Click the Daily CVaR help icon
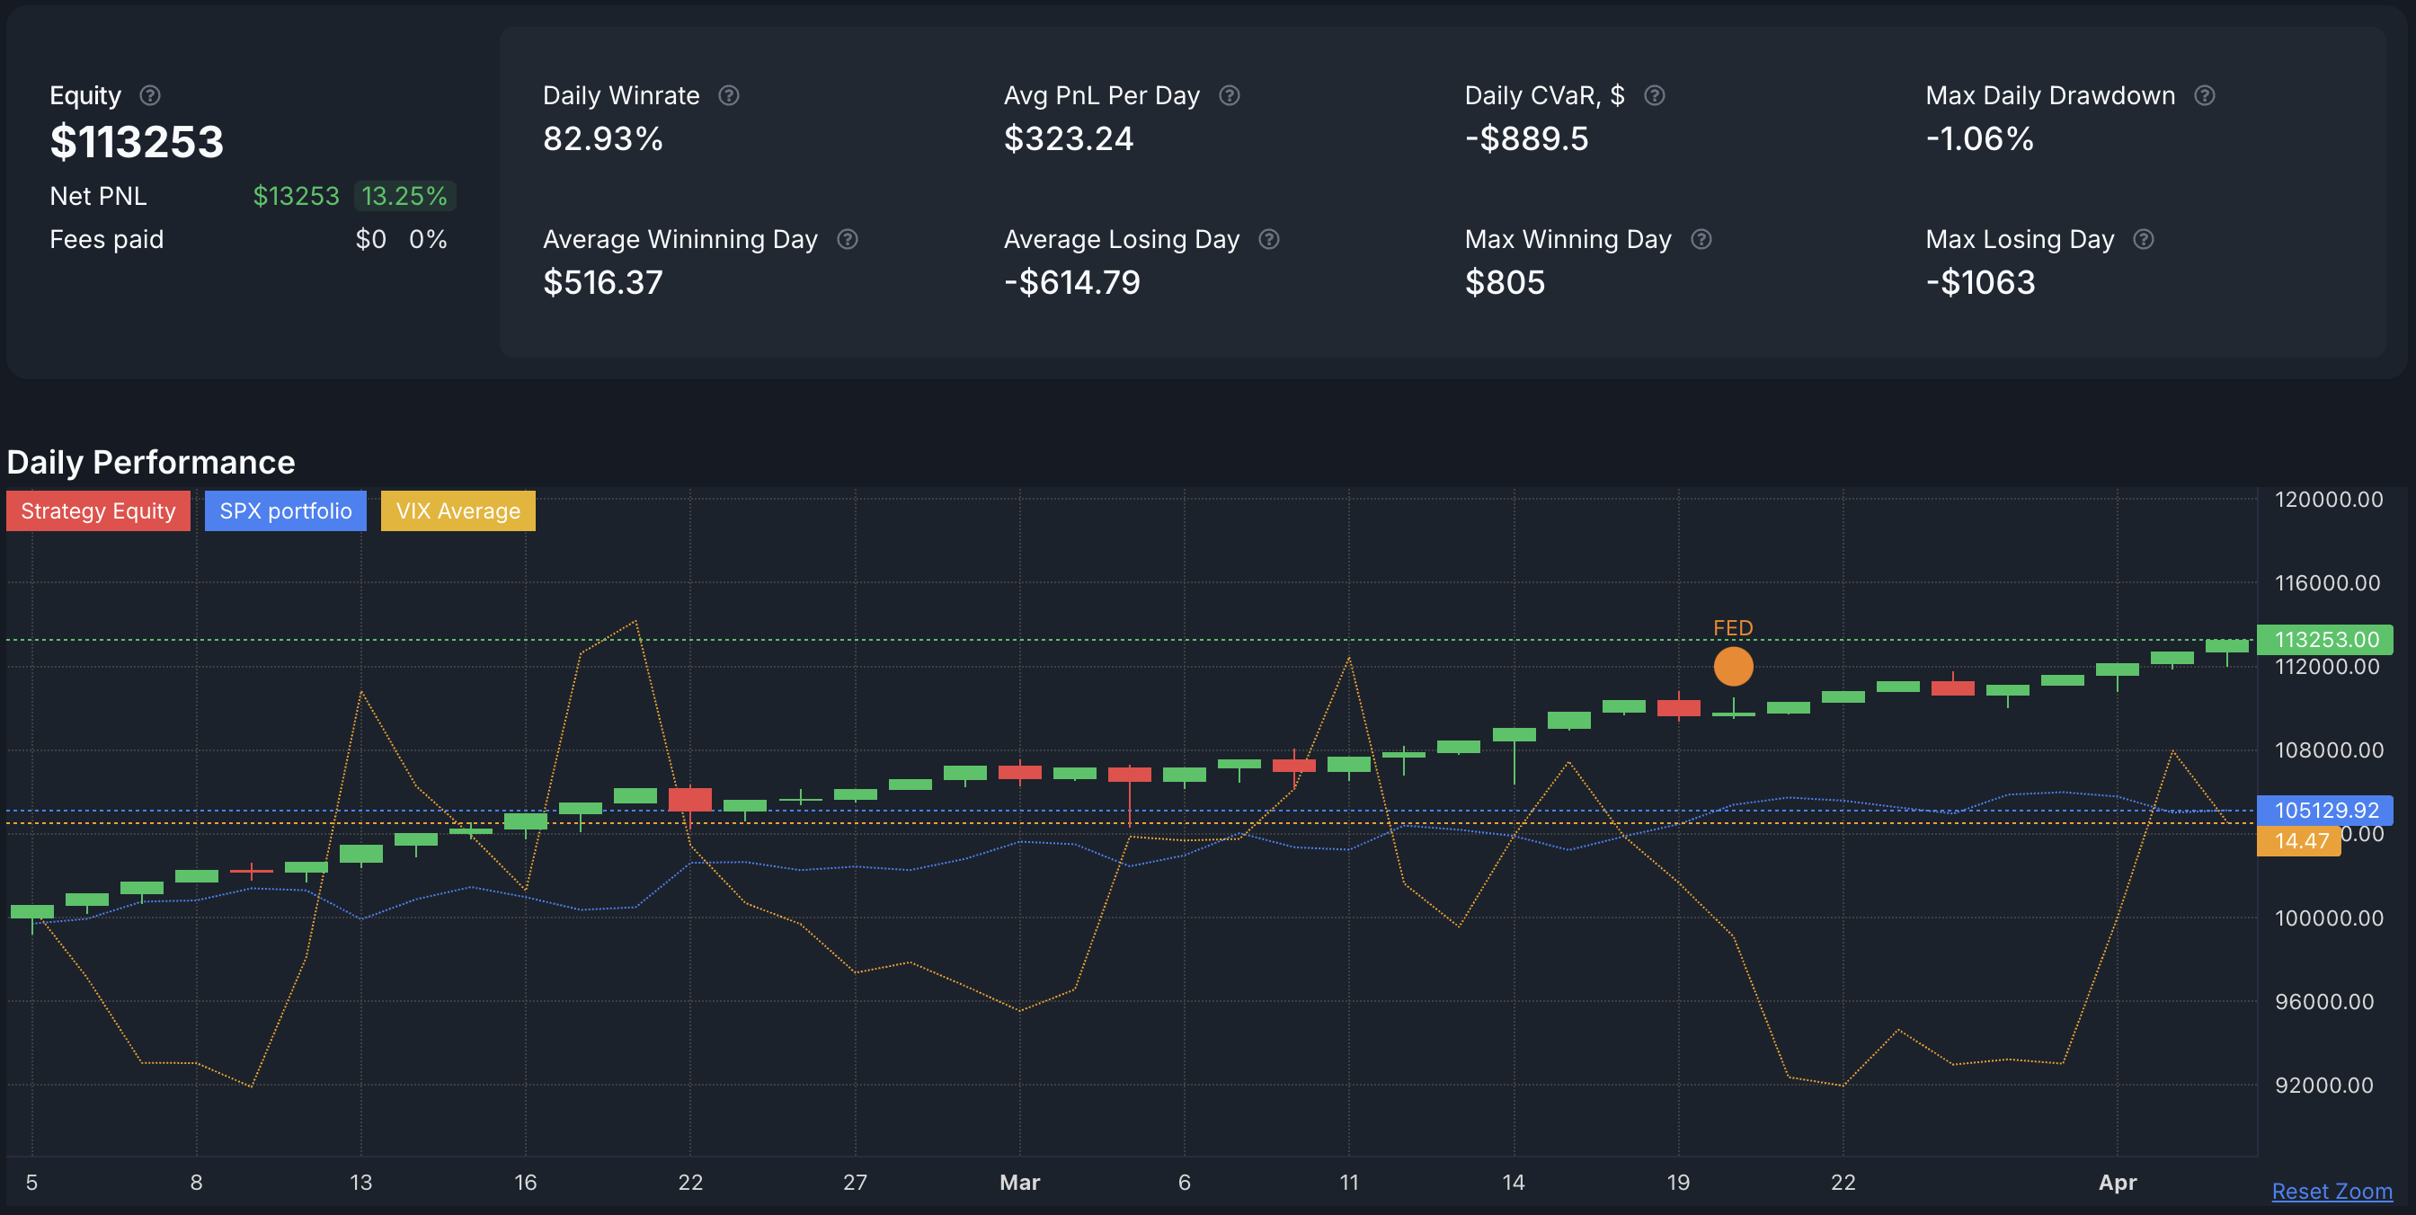The image size is (2416, 1215). point(1655,94)
